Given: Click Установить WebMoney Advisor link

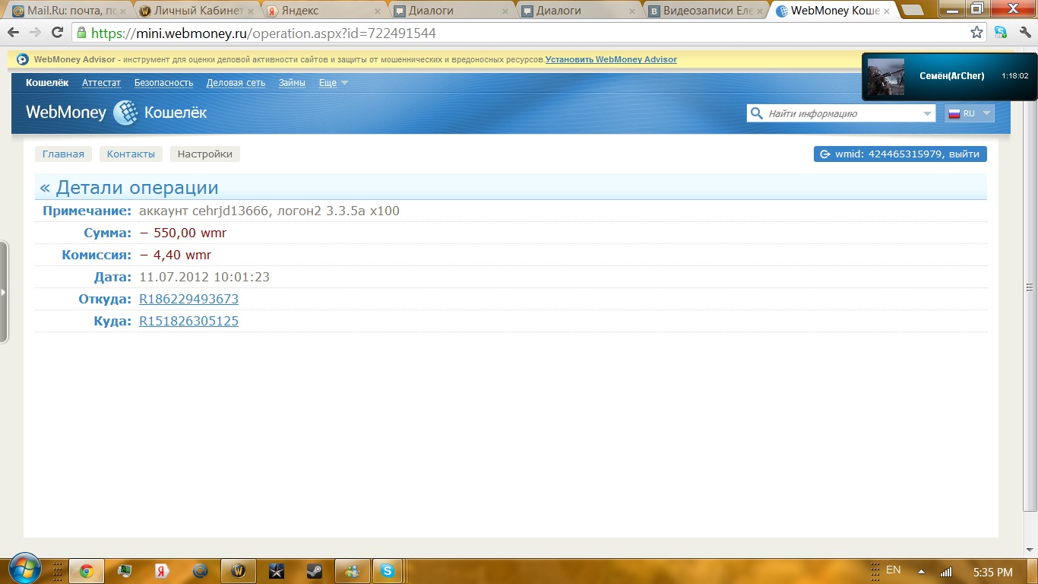Looking at the screenshot, I should click(611, 59).
